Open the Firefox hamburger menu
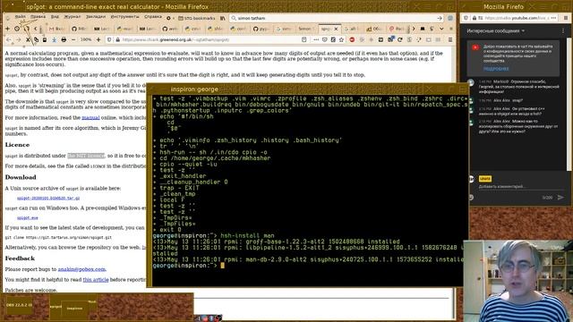Viewport: 573px width, 322px height. click(450, 39)
